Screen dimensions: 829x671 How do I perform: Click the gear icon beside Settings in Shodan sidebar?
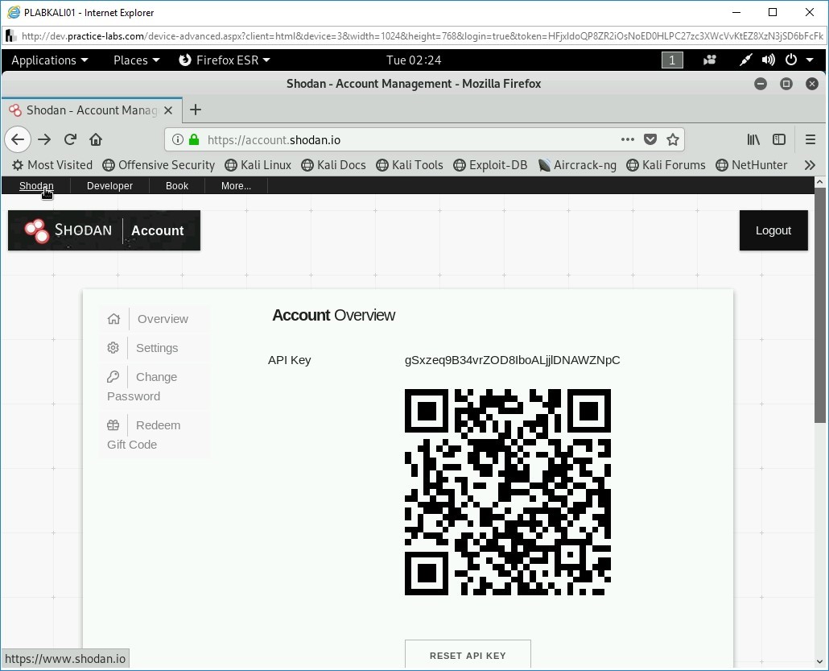[113, 347]
